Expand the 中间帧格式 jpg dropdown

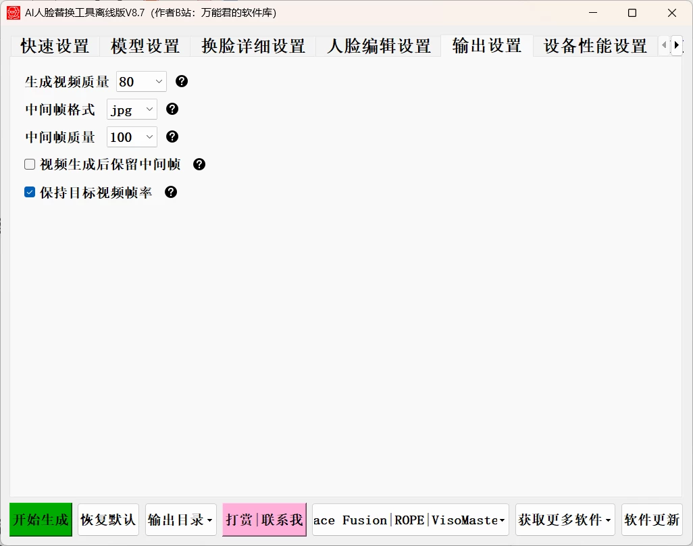pos(132,109)
